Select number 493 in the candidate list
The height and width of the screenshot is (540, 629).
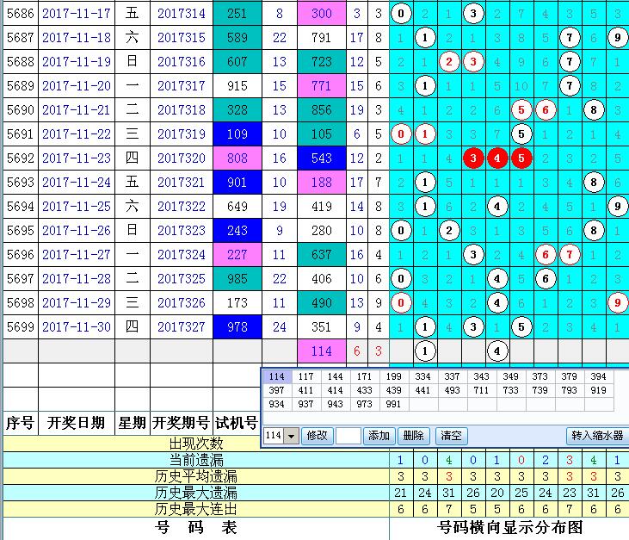[x=453, y=390]
